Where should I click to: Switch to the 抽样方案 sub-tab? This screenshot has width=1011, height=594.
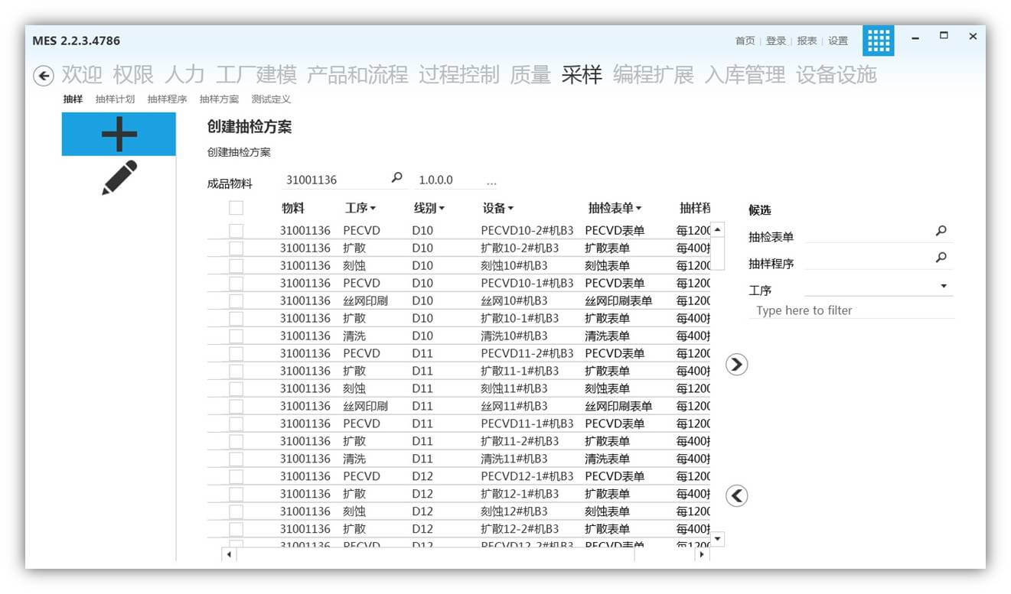point(219,99)
